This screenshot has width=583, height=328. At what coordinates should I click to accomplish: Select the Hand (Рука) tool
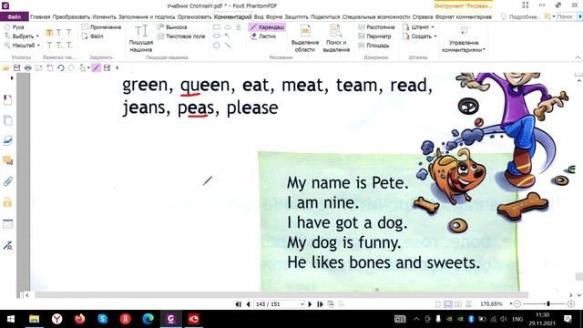pos(15,27)
